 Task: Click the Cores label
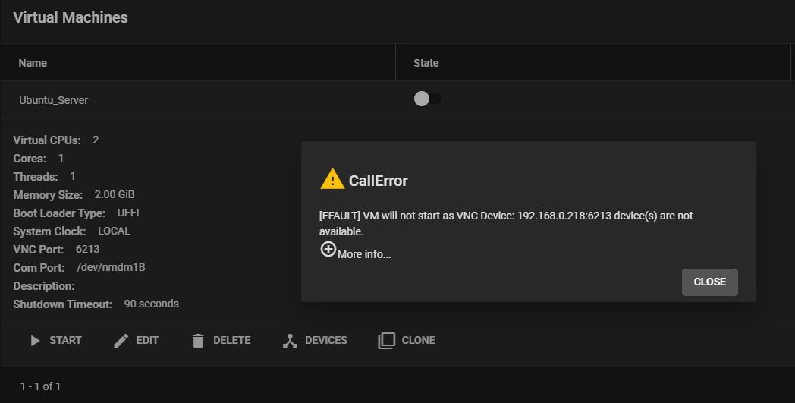click(x=30, y=159)
